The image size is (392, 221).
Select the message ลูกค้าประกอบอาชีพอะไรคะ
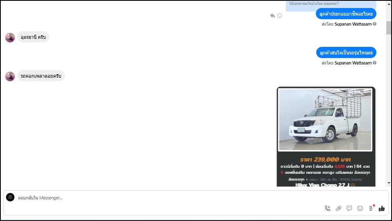tap(346, 14)
